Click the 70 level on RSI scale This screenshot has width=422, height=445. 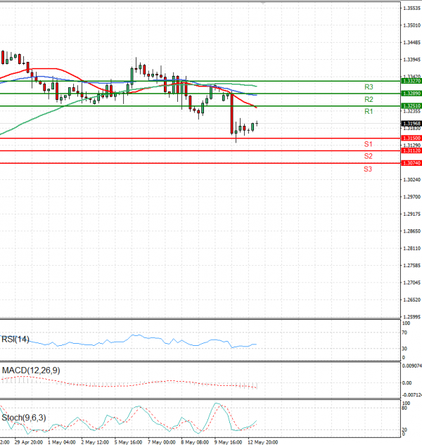click(404, 333)
